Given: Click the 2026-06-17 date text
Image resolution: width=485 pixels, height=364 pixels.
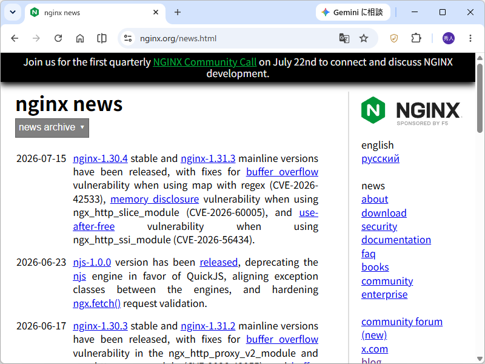Looking at the screenshot, I should click(41, 326).
